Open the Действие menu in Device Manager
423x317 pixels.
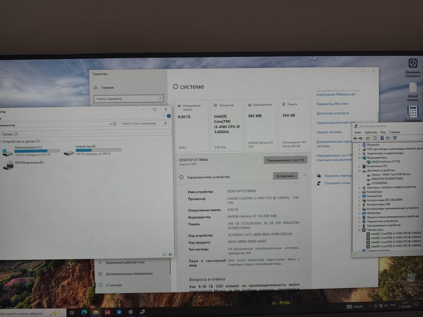pyautogui.click(x=371, y=132)
